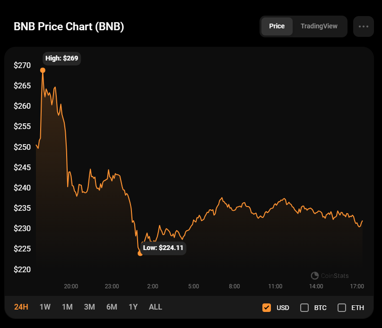Switch to the TradingView tab
The image size is (382, 328).
[x=319, y=26]
